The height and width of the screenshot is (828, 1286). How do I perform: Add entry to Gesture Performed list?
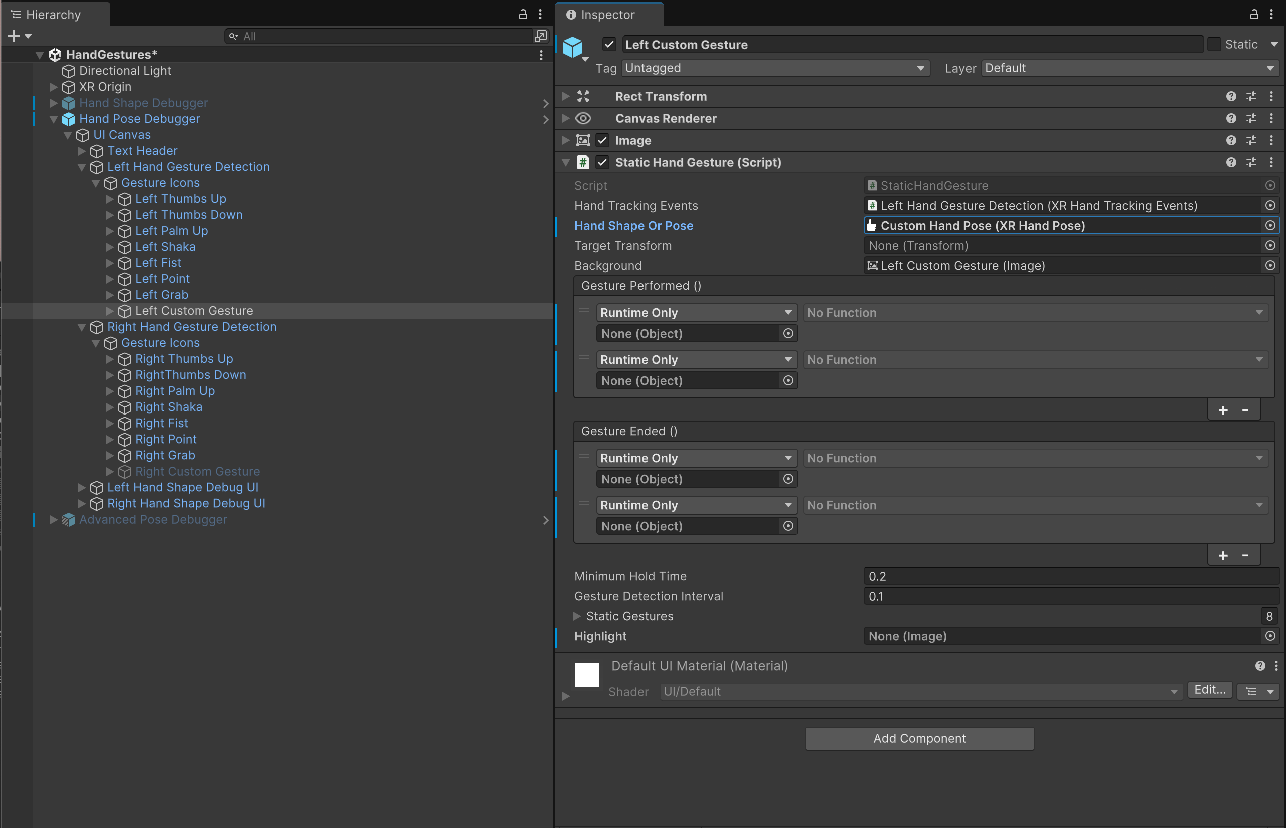pyautogui.click(x=1223, y=410)
